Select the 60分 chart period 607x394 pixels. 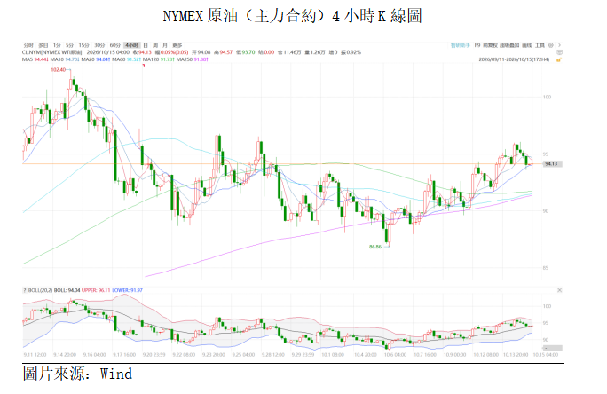[115, 45]
